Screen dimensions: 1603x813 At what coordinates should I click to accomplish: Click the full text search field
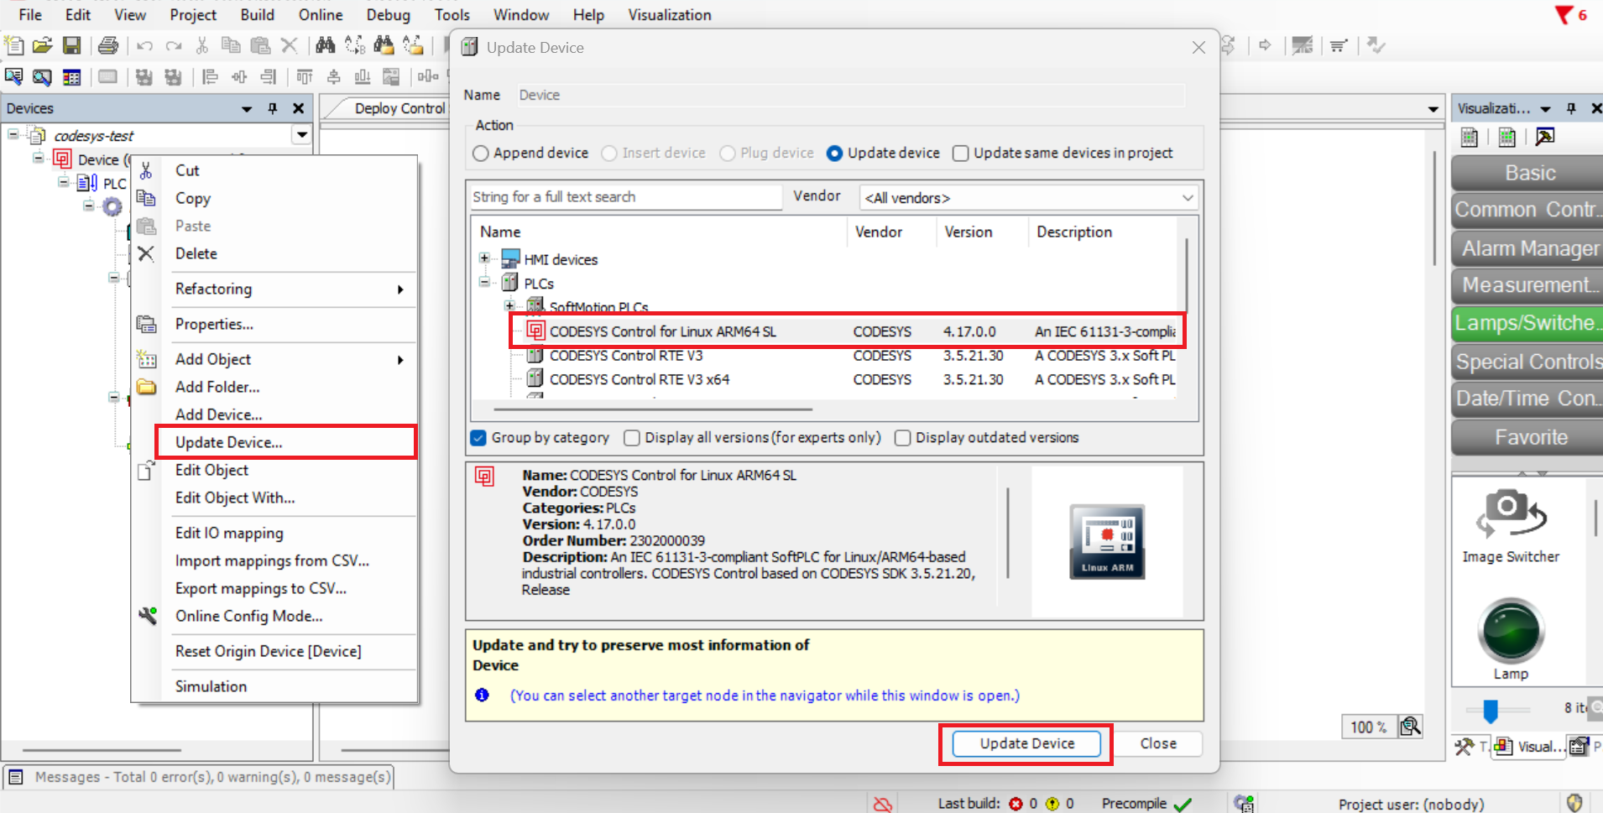point(625,197)
